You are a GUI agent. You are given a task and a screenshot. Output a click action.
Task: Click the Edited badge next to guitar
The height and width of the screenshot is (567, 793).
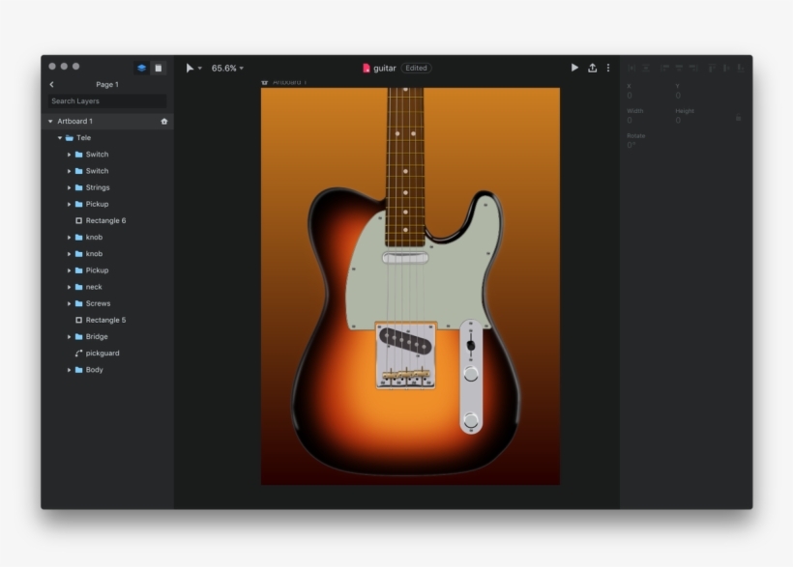[417, 68]
